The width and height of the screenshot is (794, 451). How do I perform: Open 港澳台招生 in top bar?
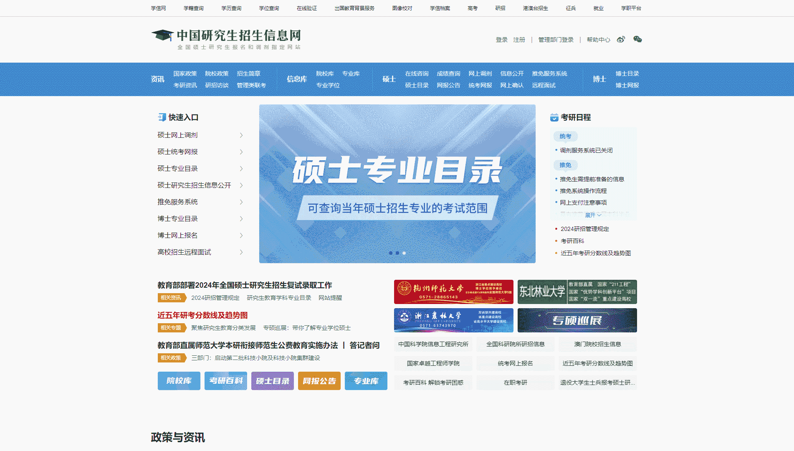tap(536, 8)
